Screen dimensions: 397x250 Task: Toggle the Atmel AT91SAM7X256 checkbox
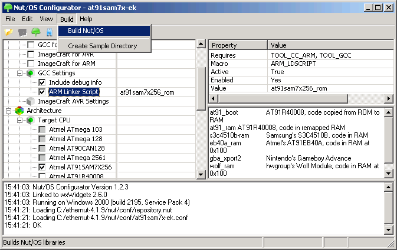coord(42,167)
